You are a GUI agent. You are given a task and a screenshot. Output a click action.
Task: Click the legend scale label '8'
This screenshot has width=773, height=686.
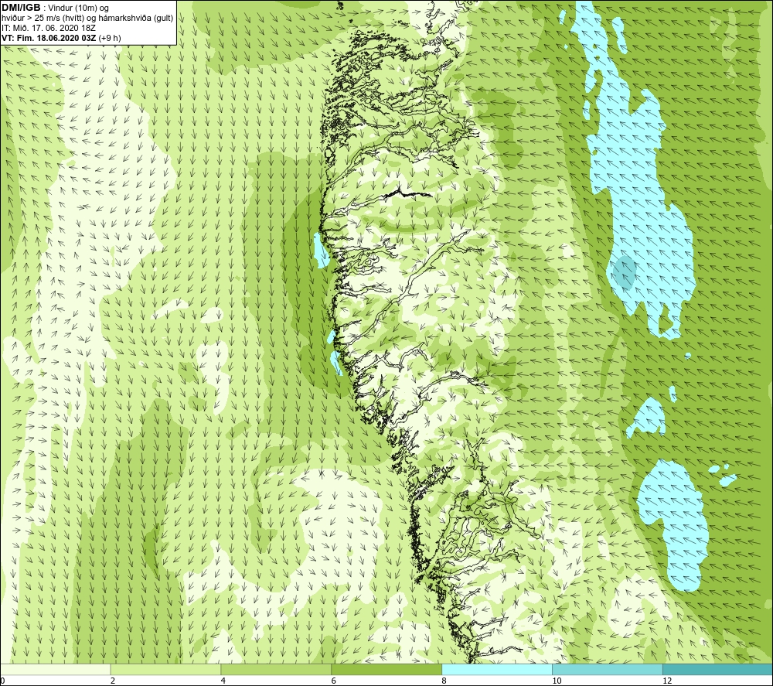(x=444, y=681)
